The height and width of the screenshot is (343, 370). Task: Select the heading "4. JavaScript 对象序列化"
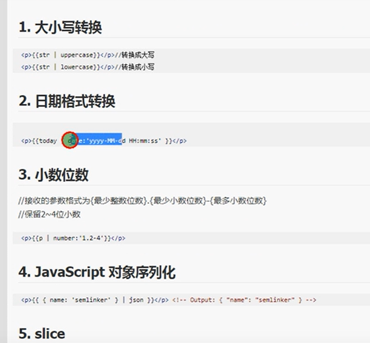pyautogui.click(x=97, y=272)
